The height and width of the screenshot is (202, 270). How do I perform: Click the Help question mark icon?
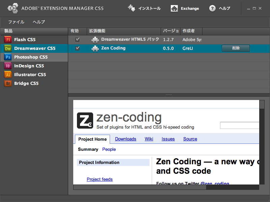pyautogui.click(x=212, y=8)
